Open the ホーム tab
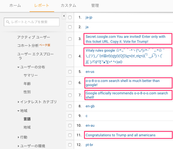 coord(15,6)
